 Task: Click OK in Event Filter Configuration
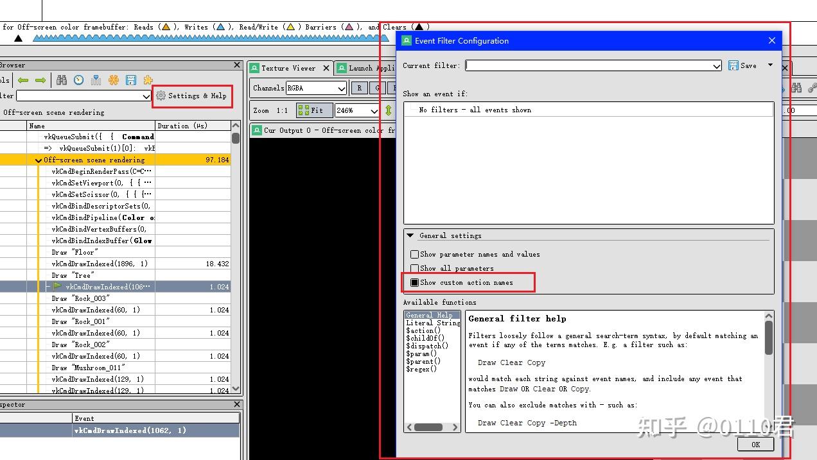(755, 444)
